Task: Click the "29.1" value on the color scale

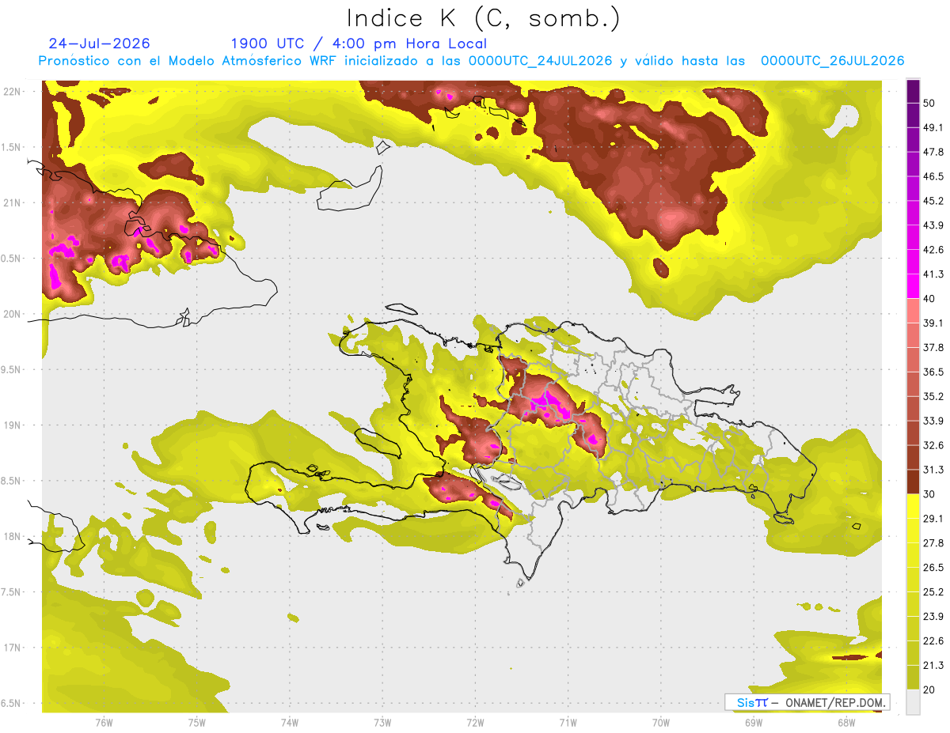Action: tap(933, 519)
